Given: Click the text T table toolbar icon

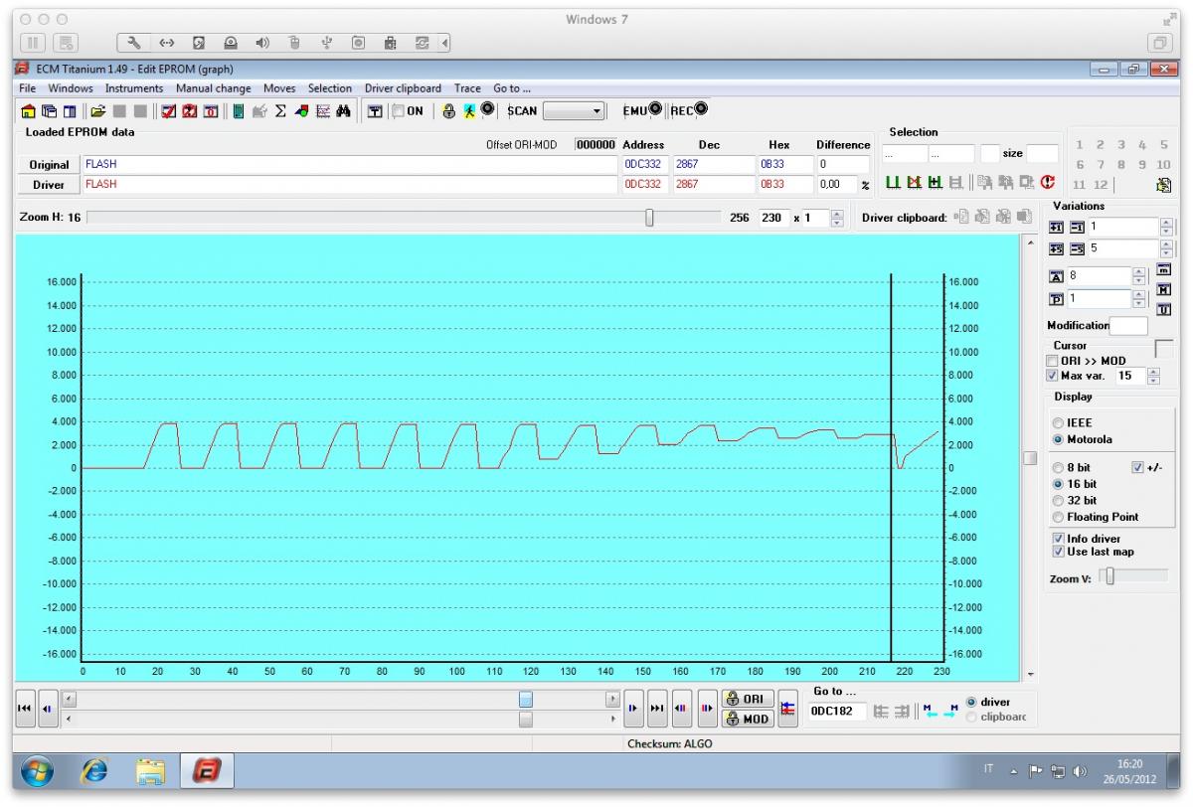Looking at the screenshot, I should point(375,110).
